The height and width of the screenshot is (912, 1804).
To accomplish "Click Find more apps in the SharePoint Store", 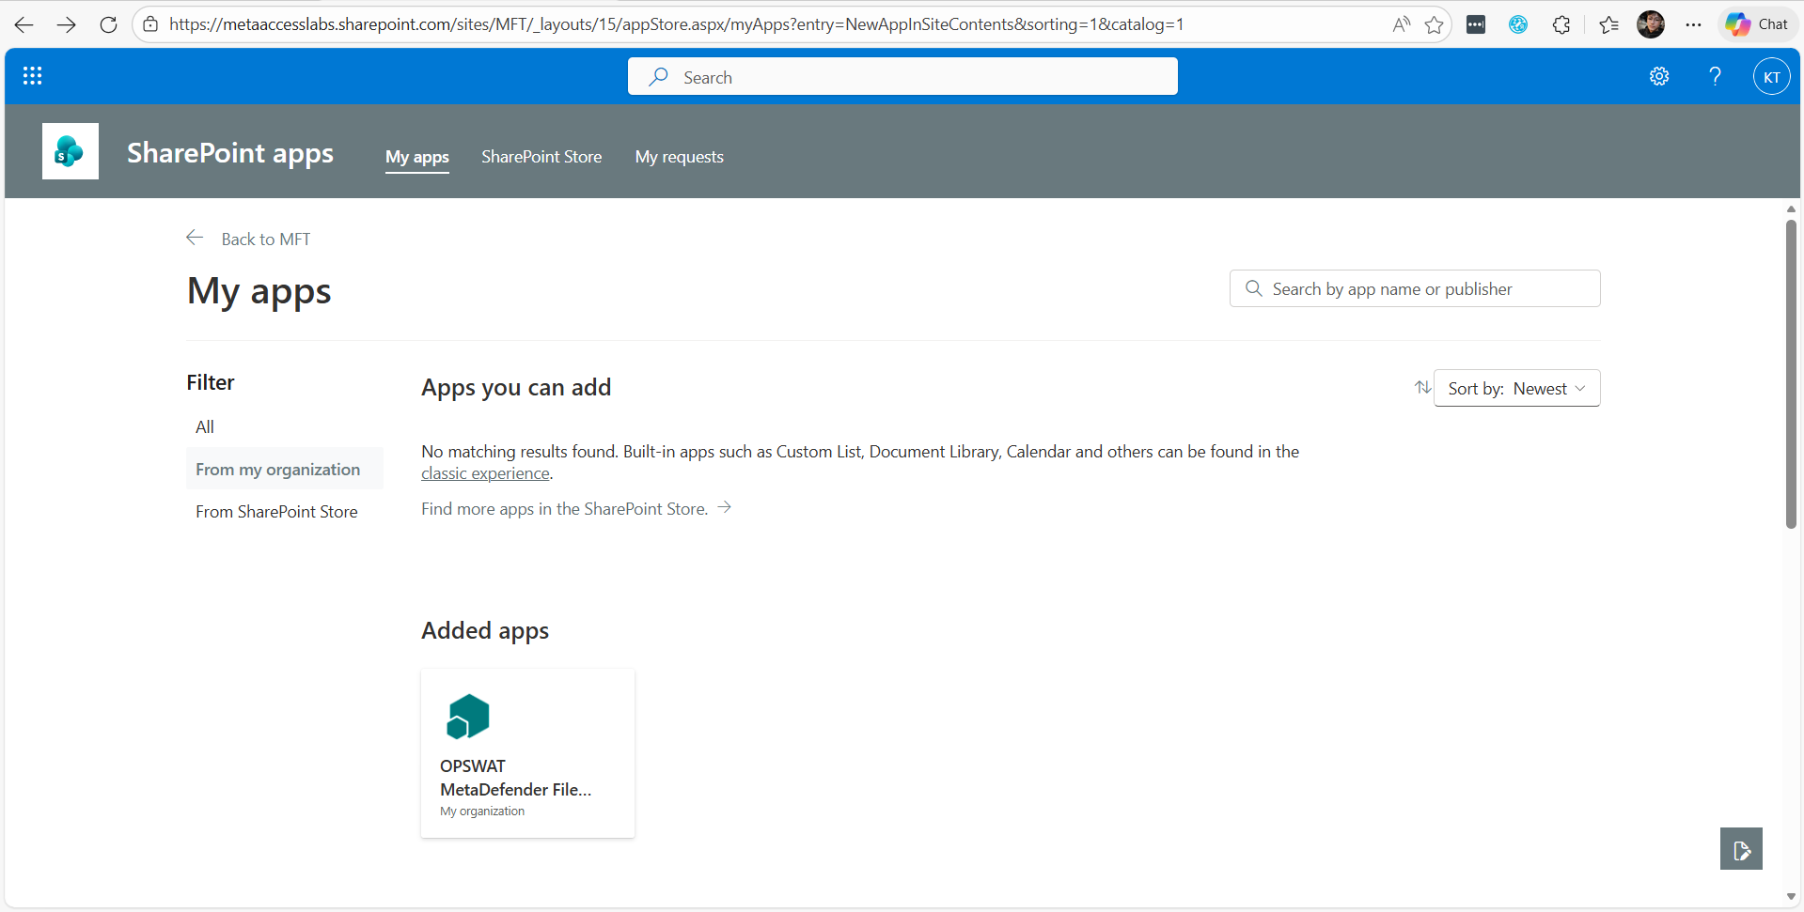I will click(564, 508).
